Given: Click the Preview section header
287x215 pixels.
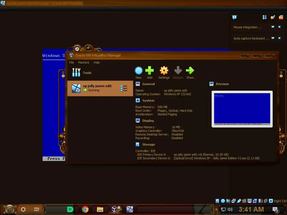Looking at the screenshot, I should coord(222,84).
